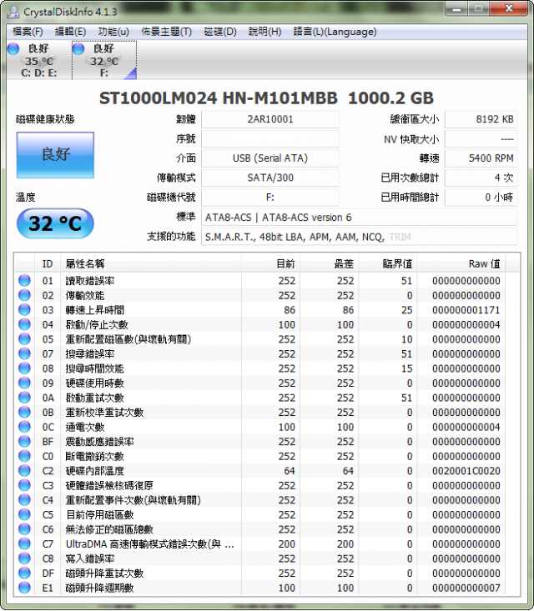This screenshot has height=611, width=534.
Task: Click the buffer size field 8192 KB
Action: (x=481, y=119)
